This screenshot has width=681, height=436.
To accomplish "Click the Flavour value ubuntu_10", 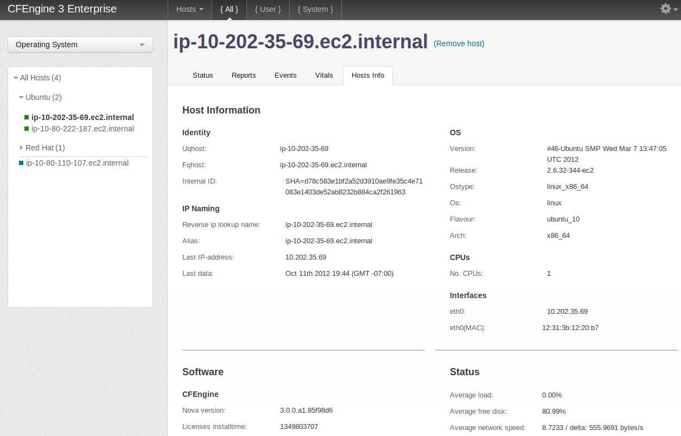I will [563, 219].
